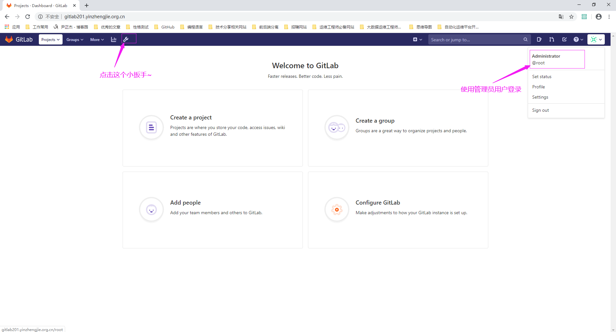Choose Set status from user menu

tap(542, 77)
